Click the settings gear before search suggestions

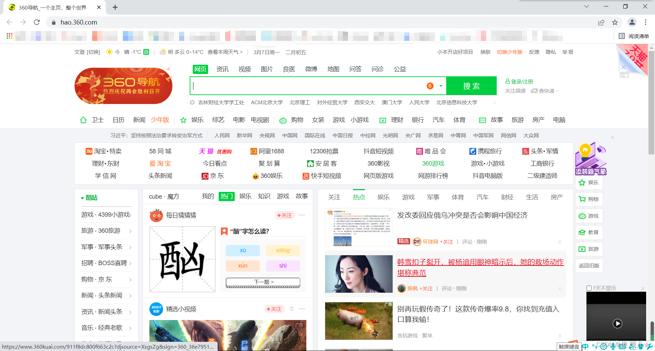(x=192, y=103)
